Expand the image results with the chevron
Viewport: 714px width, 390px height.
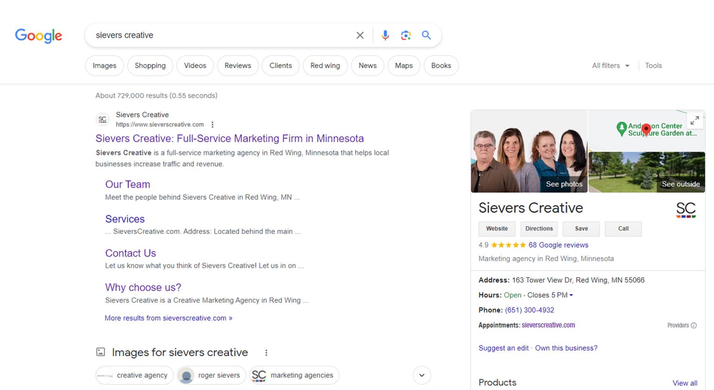[422, 375]
